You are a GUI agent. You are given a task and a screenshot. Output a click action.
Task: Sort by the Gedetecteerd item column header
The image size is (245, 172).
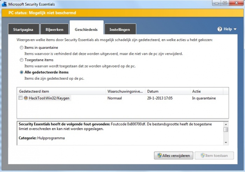coord(61,91)
